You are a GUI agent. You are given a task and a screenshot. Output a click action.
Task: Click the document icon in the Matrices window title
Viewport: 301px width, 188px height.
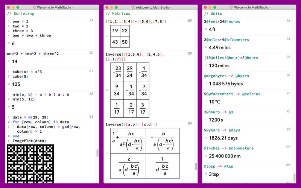coord(133,8)
